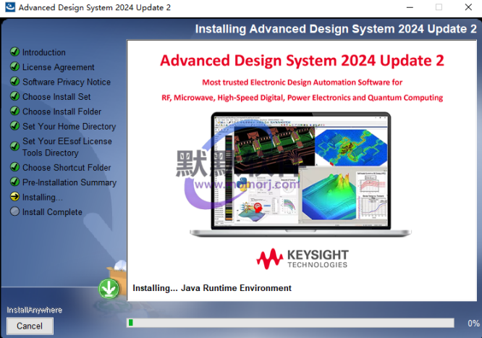The width and height of the screenshot is (482, 338).
Task: Click the checkmark icon beside Choose Install Folder
Action: (14, 111)
